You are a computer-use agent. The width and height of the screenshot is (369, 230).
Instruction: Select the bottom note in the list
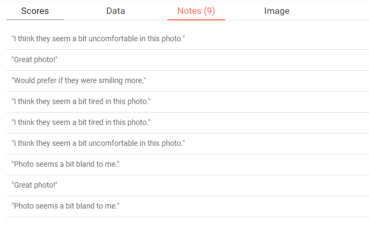tap(65, 206)
